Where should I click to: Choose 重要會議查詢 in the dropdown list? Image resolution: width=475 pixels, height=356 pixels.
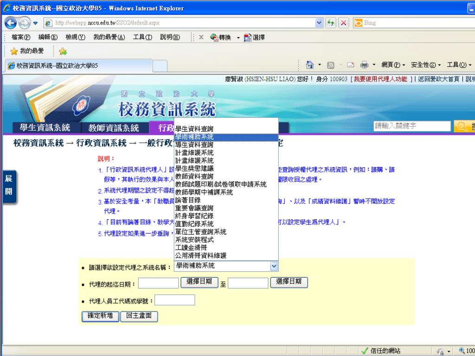(x=226, y=208)
